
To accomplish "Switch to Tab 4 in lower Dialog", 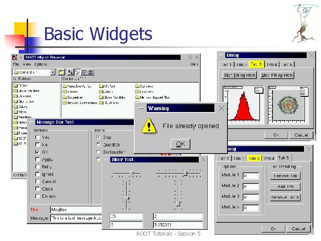I will point(269,158).
